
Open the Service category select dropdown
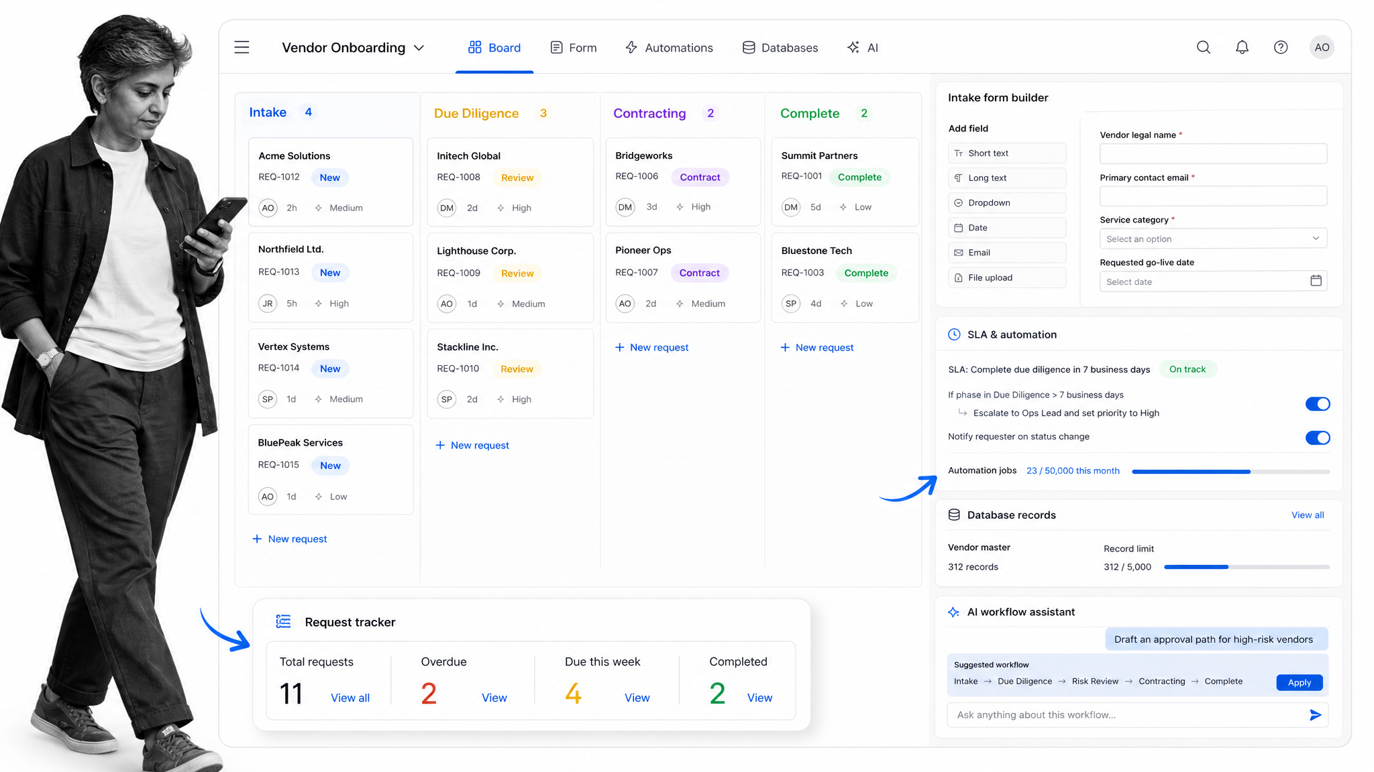[1213, 239]
